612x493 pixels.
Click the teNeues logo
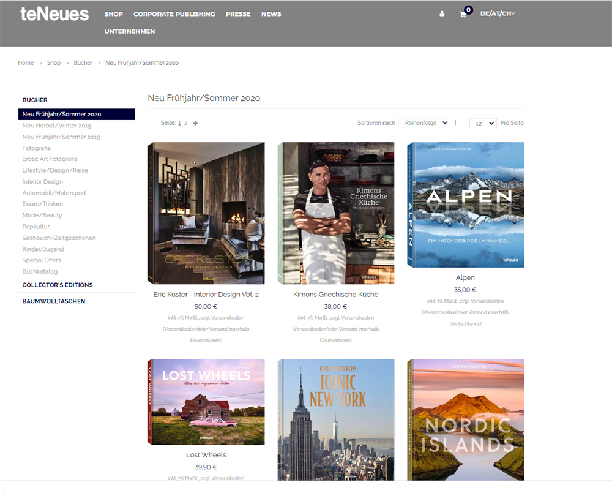(x=54, y=14)
